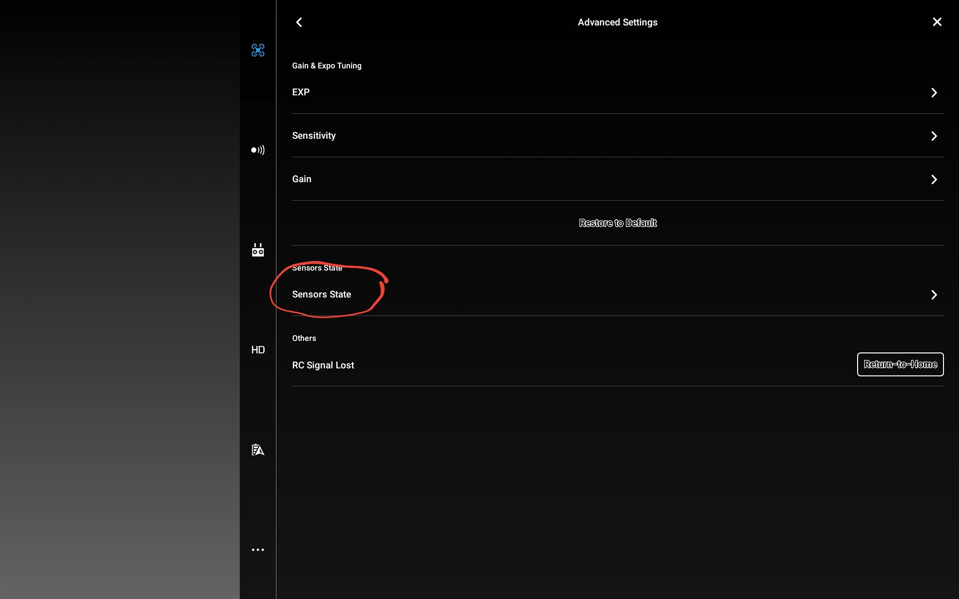Close the Advanced Settings panel
This screenshot has height=599, width=959.
coord(937,22)
